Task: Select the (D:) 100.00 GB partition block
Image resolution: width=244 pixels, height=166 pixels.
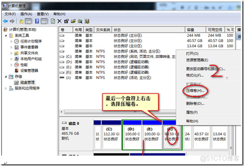Action: tap(133, 135)
